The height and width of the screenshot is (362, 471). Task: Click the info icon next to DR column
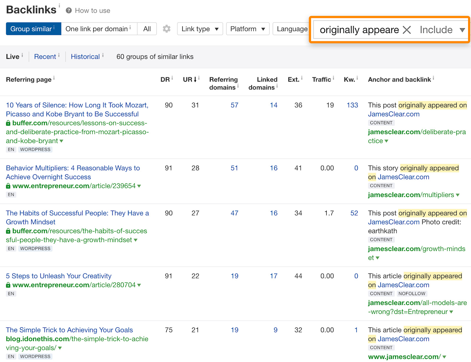coord(172,77)
